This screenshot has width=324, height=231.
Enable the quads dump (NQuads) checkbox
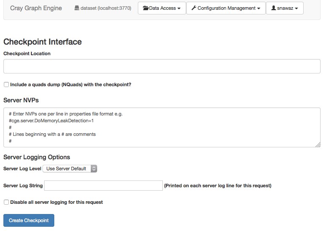6,85
